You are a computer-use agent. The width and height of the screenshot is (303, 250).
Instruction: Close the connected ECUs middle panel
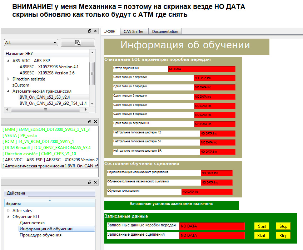(x=95, y=122)
